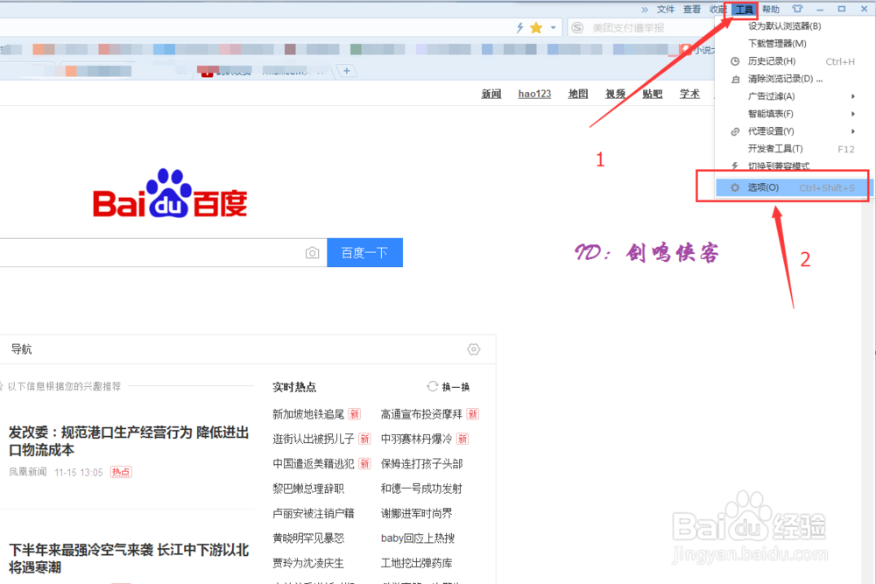Viewport: 876px width, 584px height.
Task: Open the 帮助 menu
Action: (x=769, y=9)
